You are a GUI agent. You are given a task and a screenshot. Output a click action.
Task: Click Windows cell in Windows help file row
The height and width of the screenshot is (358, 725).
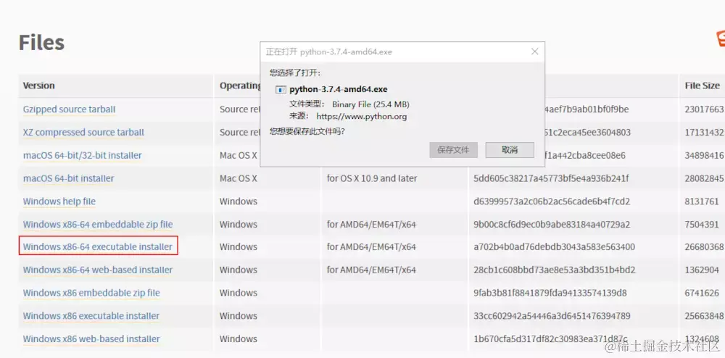click(x=238, y=201)
